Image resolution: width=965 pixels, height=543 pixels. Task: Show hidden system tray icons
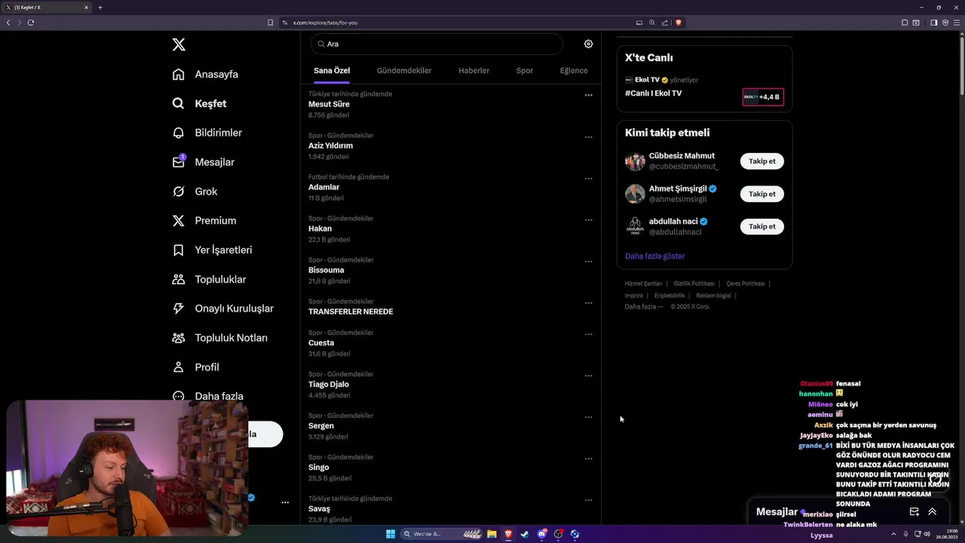point(895,534)
